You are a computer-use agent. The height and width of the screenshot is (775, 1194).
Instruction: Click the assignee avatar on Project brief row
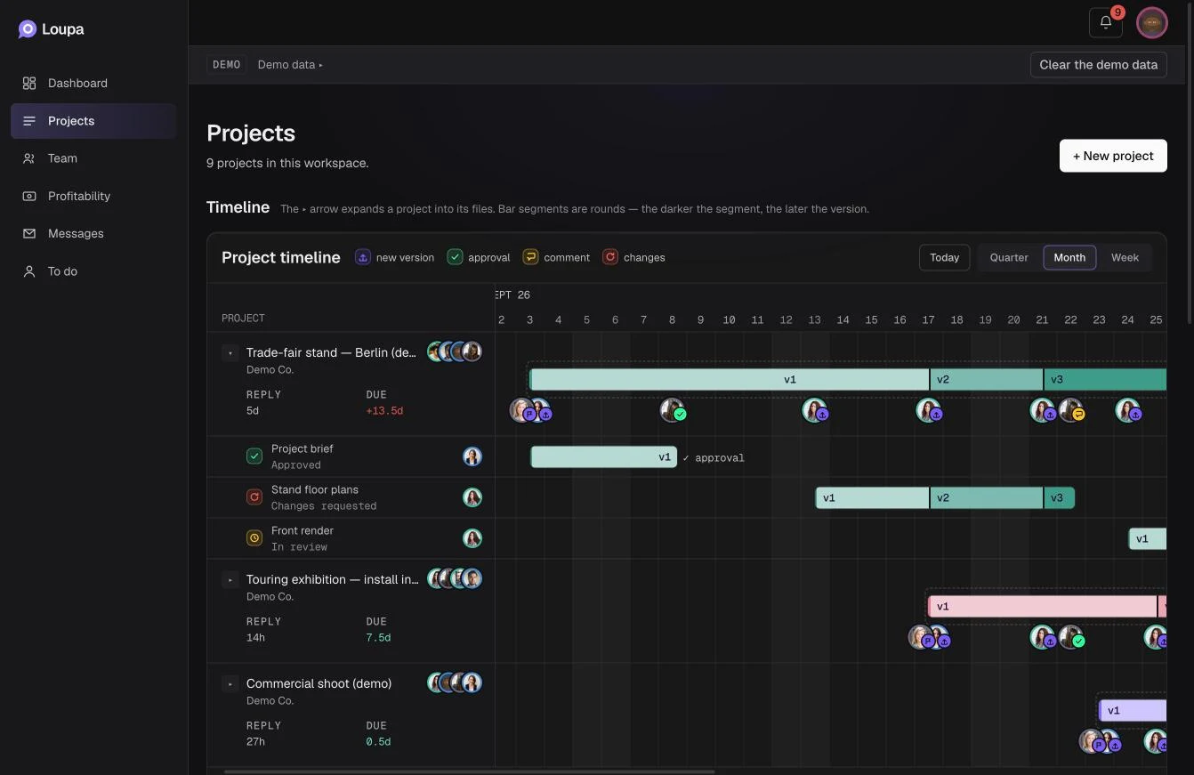click(472, 456)
